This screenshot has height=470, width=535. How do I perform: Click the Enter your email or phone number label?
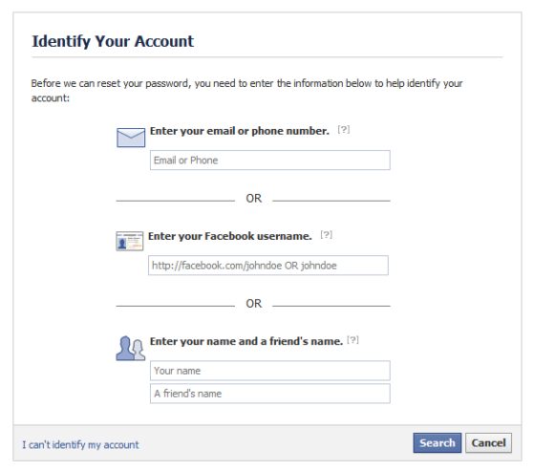coord(240,131)
